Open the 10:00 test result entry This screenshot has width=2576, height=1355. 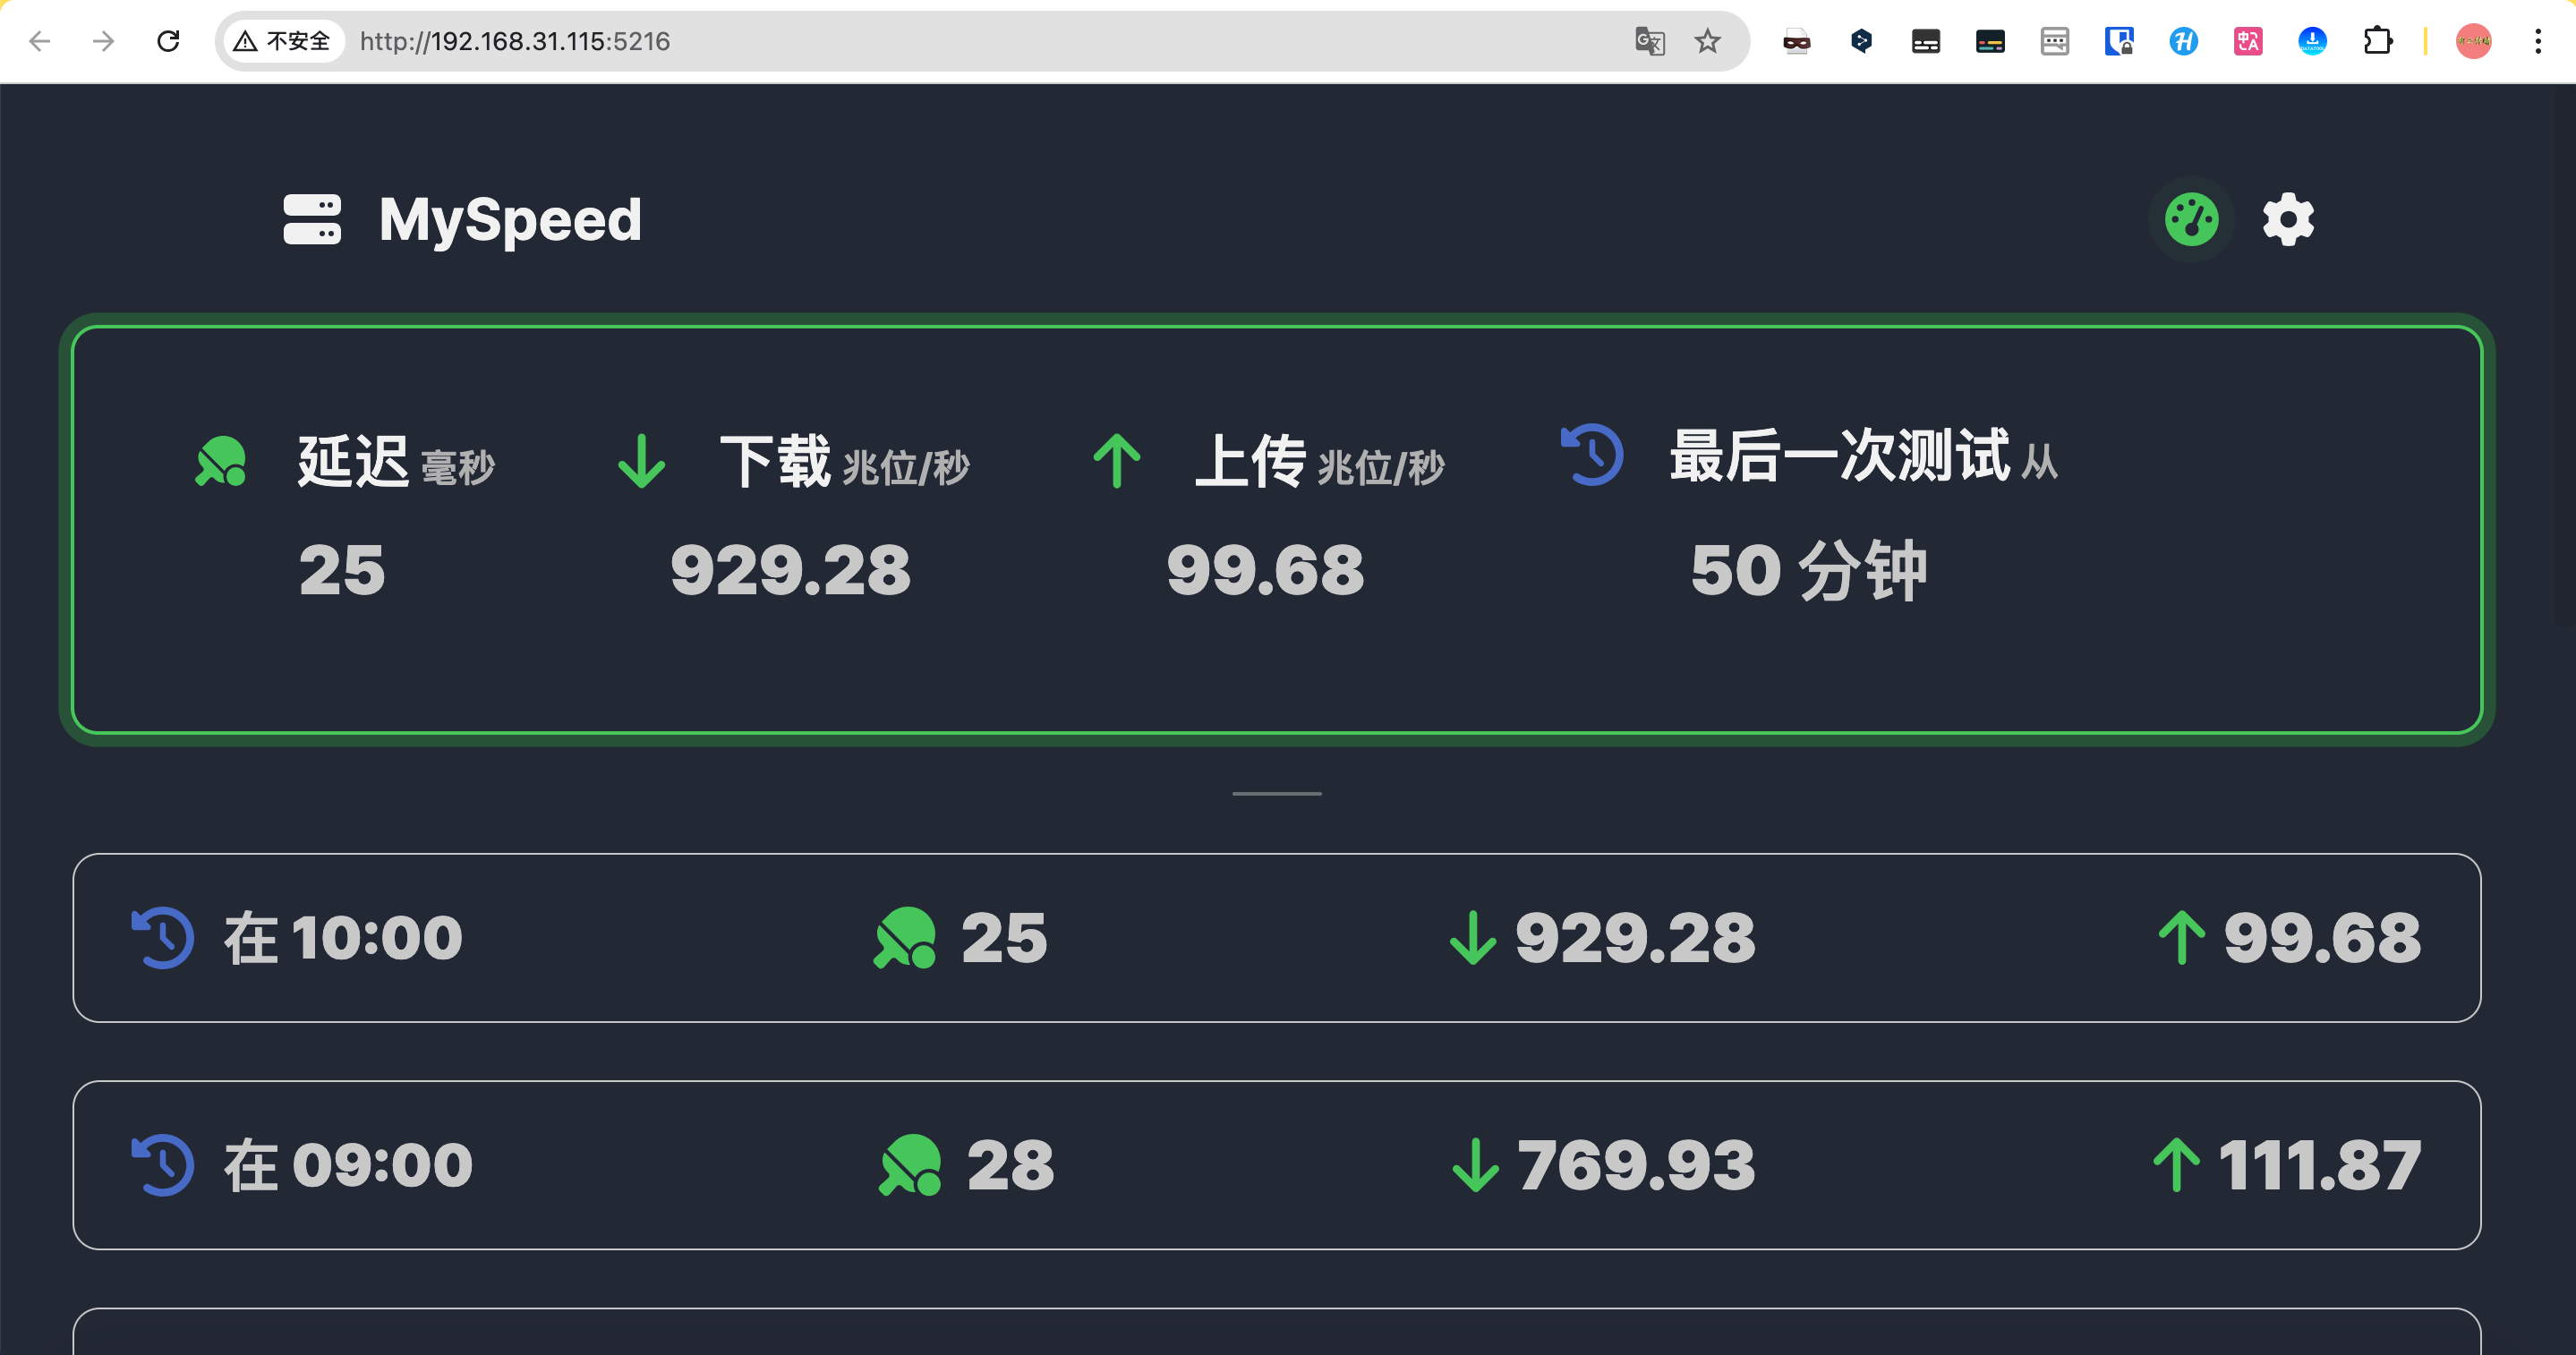(1276, 937)
